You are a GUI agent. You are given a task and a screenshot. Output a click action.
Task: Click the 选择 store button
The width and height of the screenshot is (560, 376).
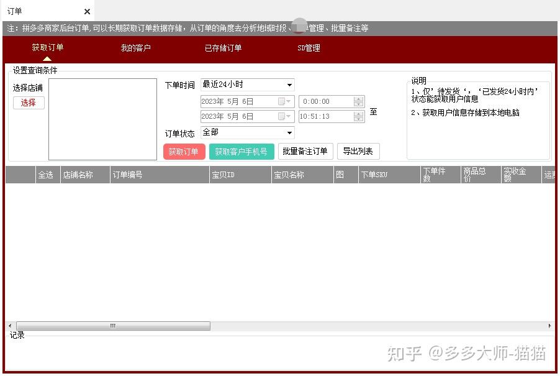pyautogui.click(x=29, y=103)
